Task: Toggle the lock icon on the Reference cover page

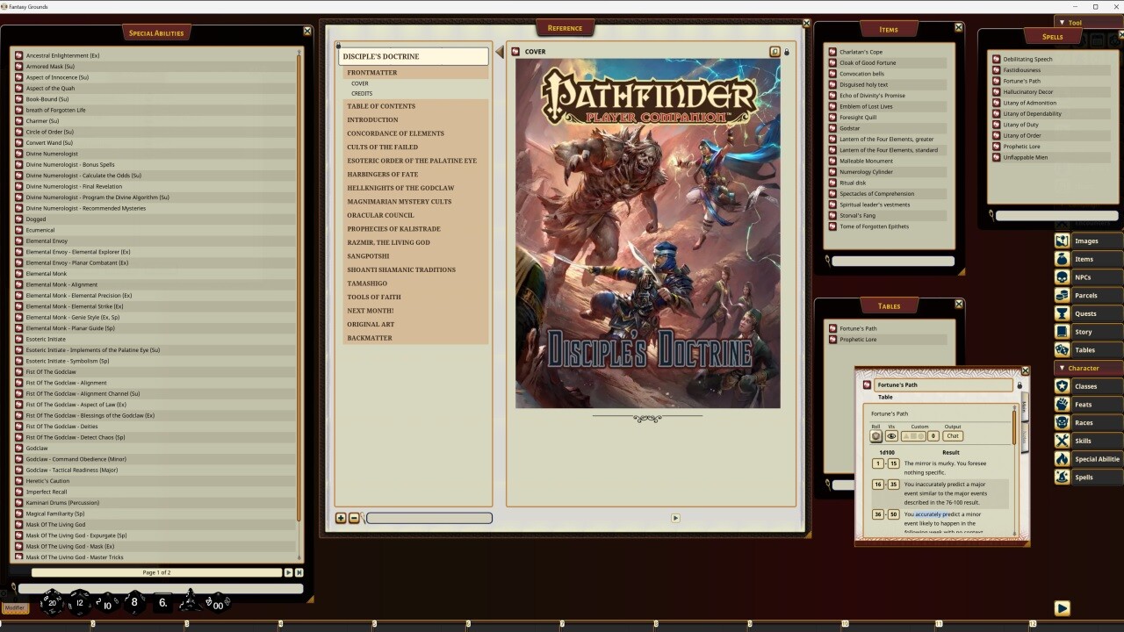Action: 787,52
